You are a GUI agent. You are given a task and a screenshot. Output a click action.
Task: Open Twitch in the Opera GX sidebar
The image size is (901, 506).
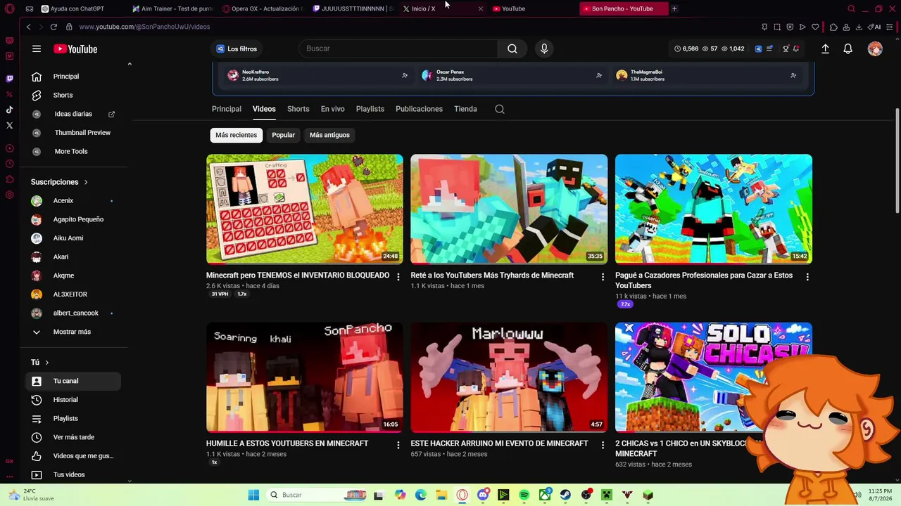9,79
